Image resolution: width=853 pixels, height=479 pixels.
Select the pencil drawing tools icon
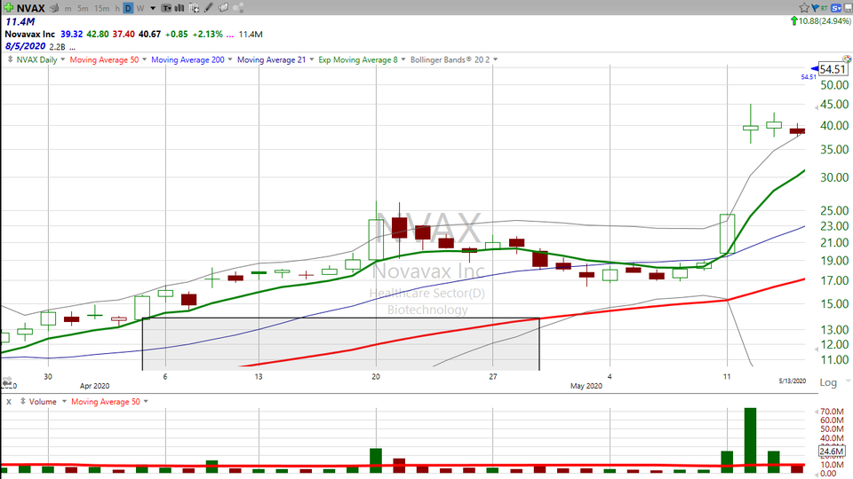tap(208, 8)
